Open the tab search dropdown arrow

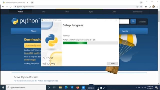coord(141,2)
